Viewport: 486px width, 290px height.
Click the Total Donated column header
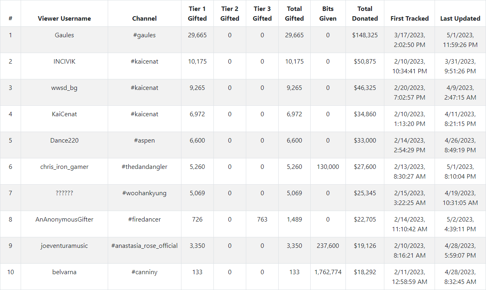coord(365,14)
